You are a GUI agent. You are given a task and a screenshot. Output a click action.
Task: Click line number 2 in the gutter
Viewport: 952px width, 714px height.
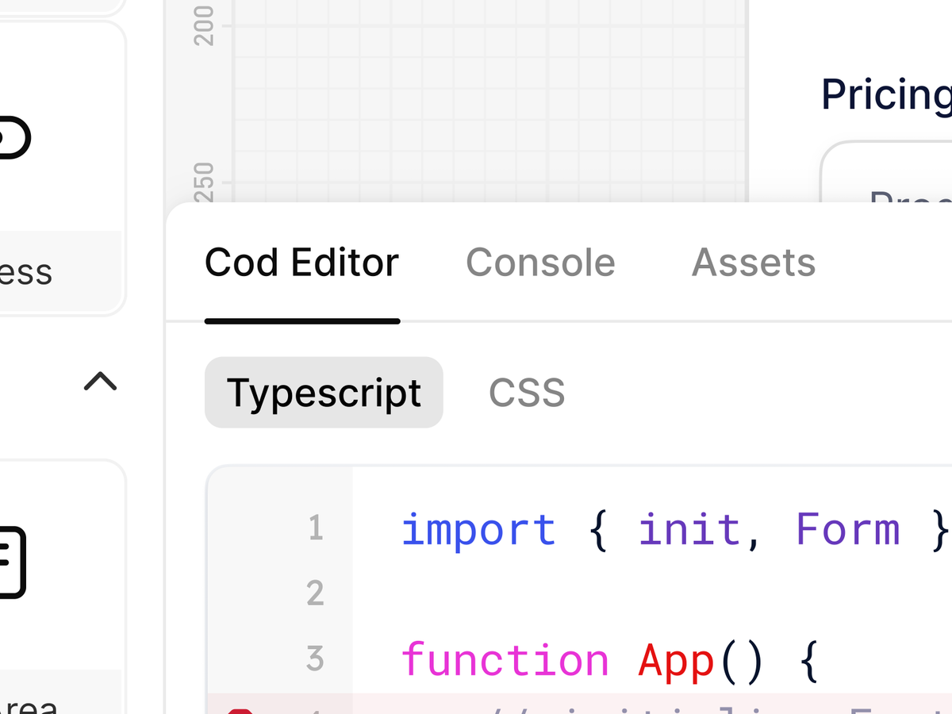316,593
